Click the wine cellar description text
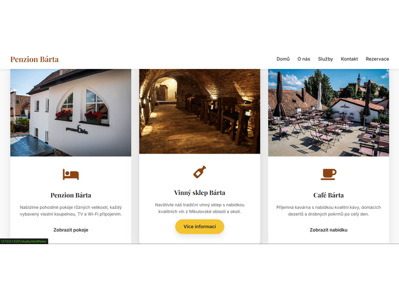Viewport: 399px width, 294px height. (199, 208)
